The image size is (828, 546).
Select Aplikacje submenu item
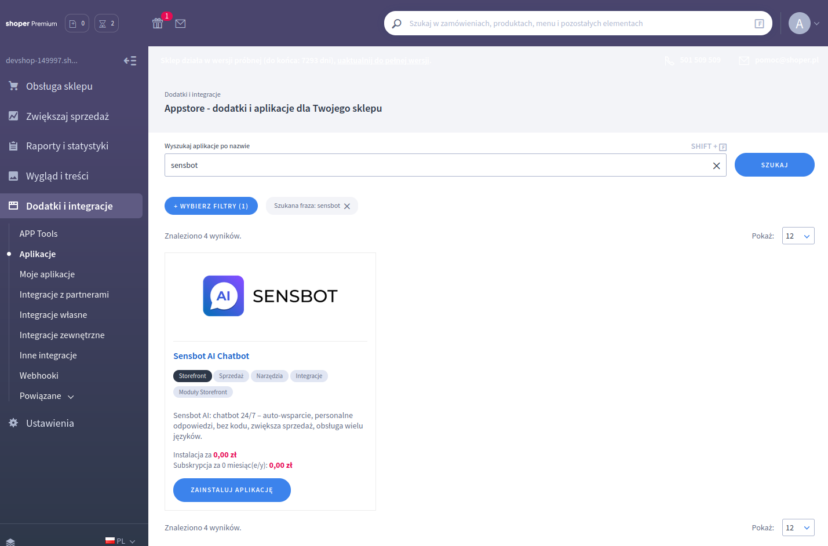point(38,254)
